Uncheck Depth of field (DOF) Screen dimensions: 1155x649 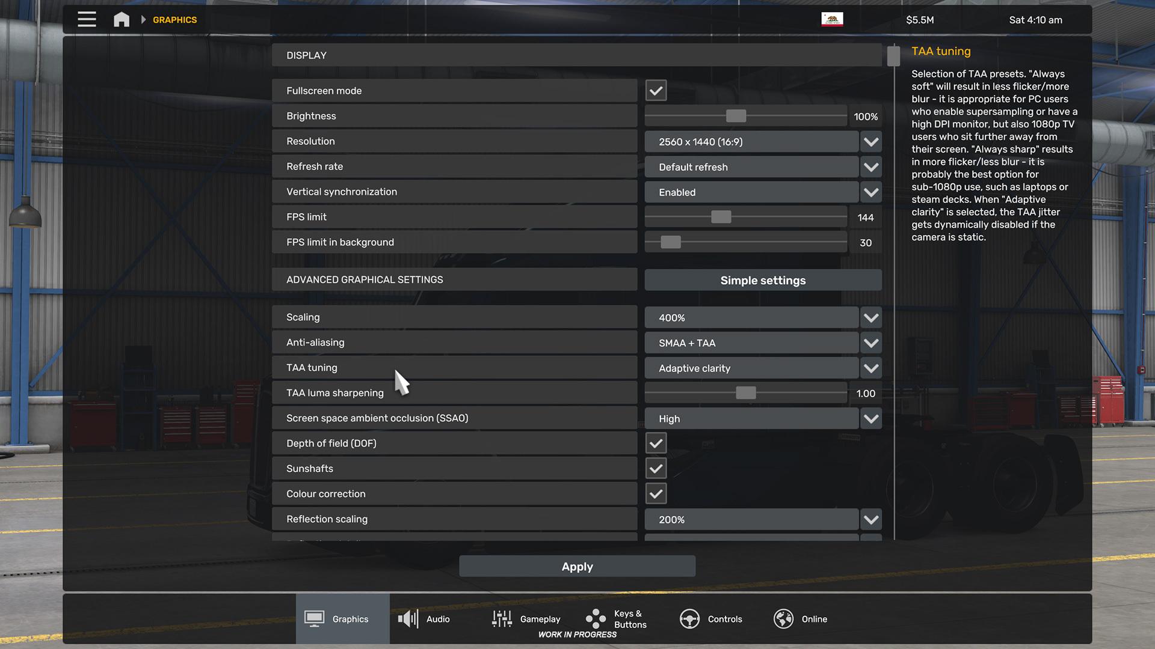[x=656, y=443]
